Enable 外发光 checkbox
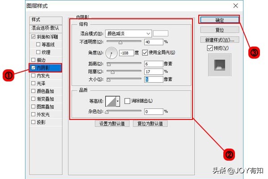Screen dimensions: 268x179 click(x=33, y=114)
